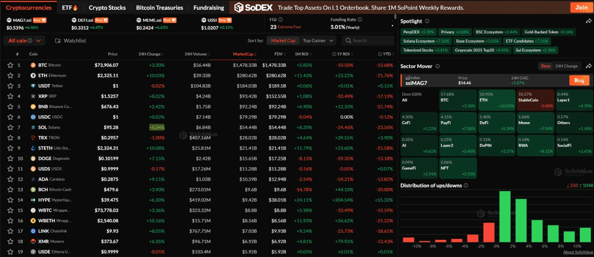Switch Sector Mover to 24H Change
594x257 pixels.
[566, 66]
